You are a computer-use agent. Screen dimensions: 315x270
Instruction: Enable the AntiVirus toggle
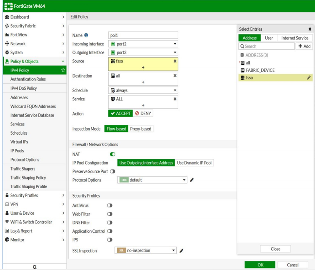click(x=110, y=206)
